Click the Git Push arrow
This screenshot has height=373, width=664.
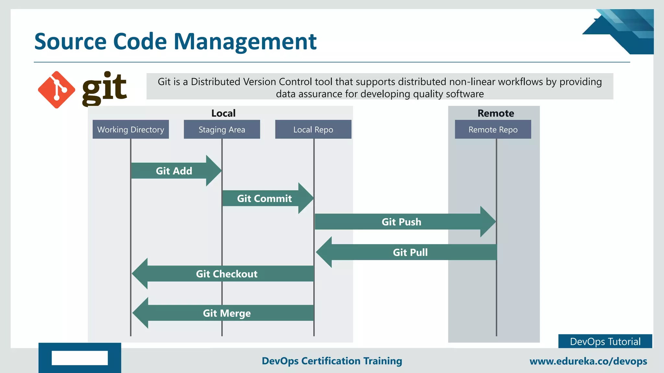coord(401,222)
